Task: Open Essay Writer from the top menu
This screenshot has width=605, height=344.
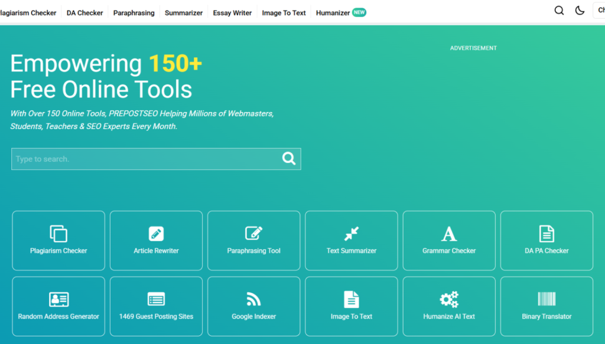Action: pos(232,13)
